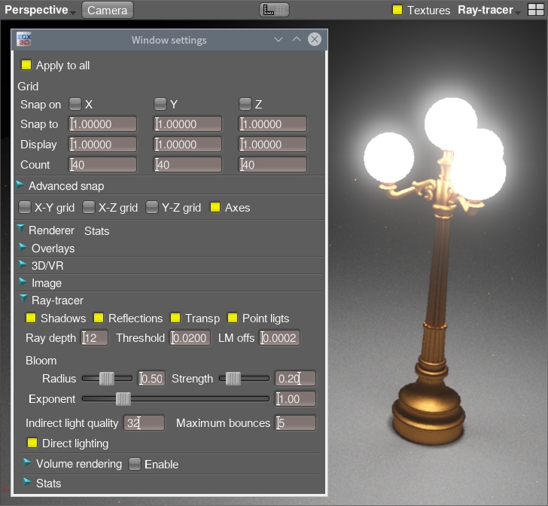Viewport: 548px width, 506px height.
Task: Expand the Overlays section
Action: click(22, 248)
